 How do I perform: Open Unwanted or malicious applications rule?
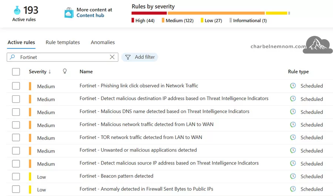click(x=138, y=150)
